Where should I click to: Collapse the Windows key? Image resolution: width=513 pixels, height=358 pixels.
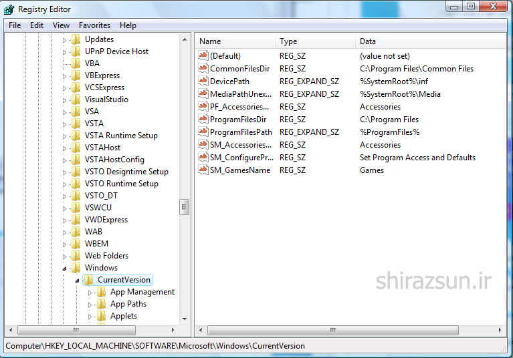tap(64, 268)
